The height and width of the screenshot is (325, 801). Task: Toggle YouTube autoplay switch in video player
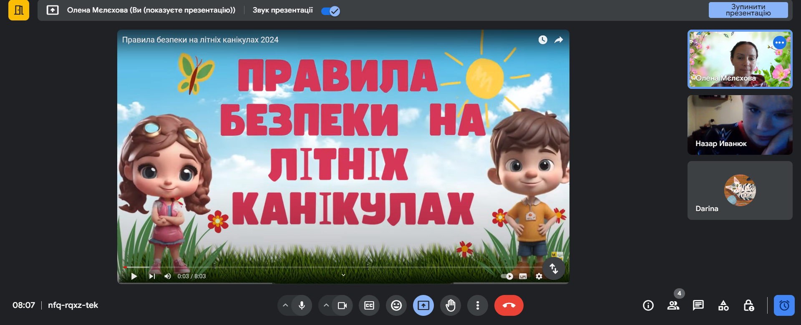pos(507,276)
